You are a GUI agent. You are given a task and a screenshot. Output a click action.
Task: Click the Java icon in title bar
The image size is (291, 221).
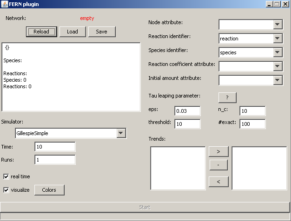point(5,4)
